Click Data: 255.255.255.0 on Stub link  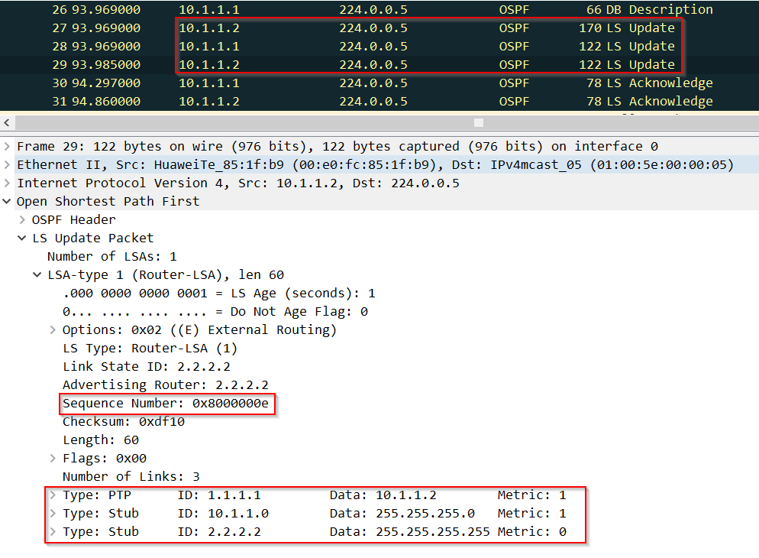tap(402, 514)
